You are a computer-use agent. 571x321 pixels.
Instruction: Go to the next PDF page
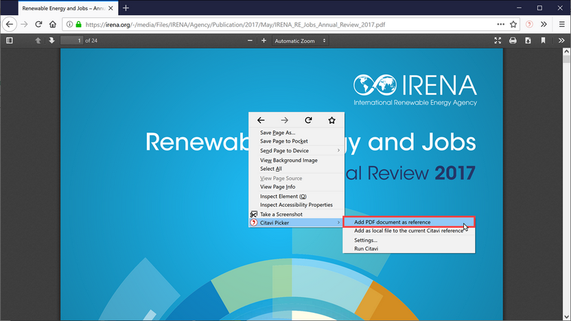51,40
